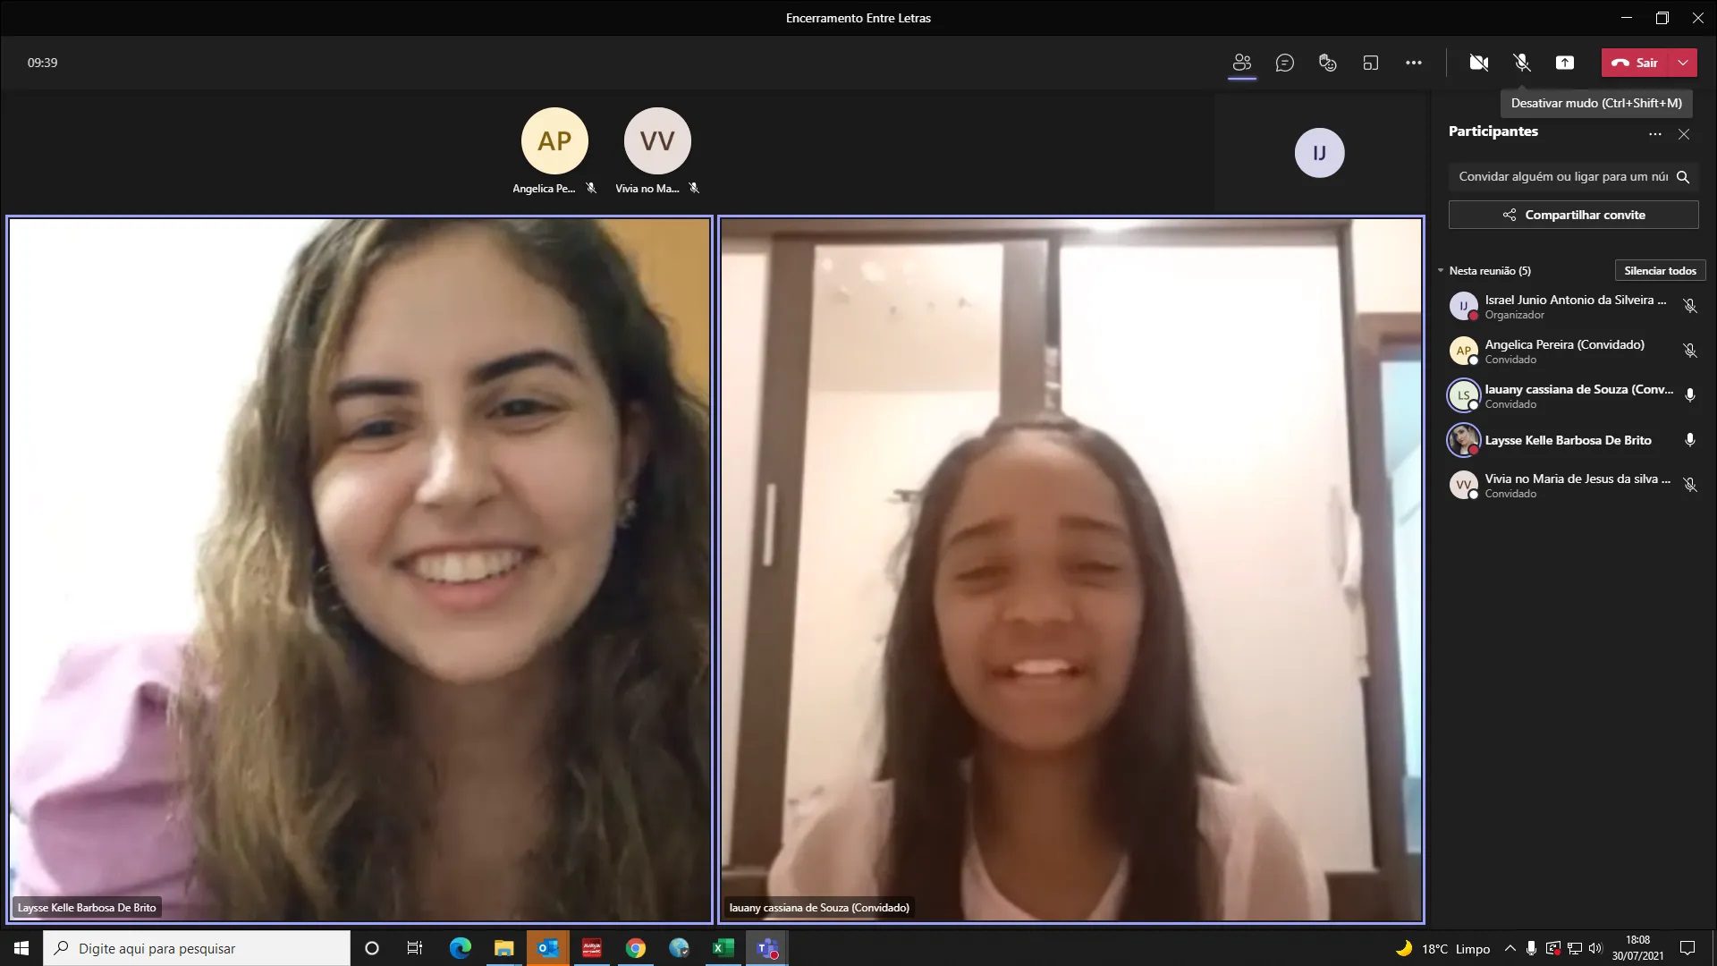Click the share content tray icon

(x=1564, y=63)
